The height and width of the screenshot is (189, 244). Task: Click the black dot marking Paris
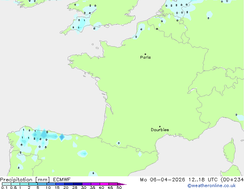click(145, 54)
